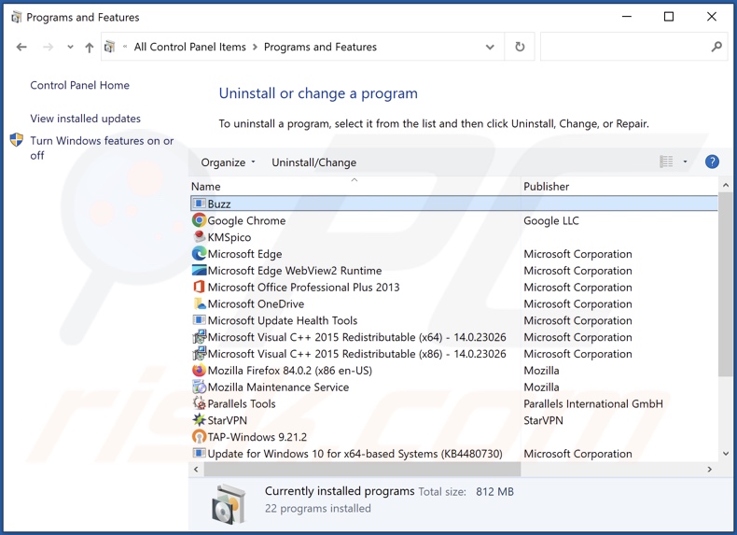Click the forward navigation arrow
737x535 pixels.
(x=48, y=47)
